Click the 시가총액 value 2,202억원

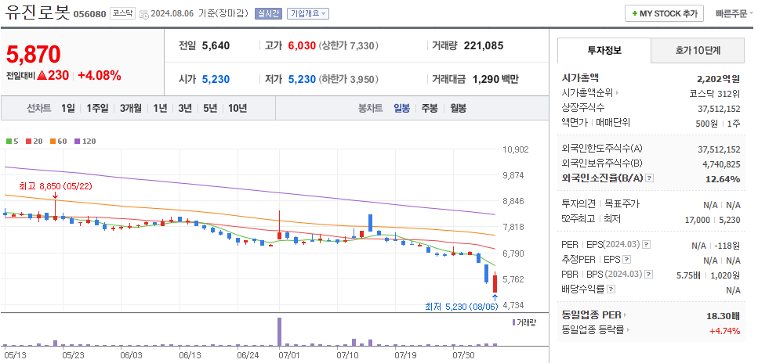pyautogui.click(x=718, y=79)
